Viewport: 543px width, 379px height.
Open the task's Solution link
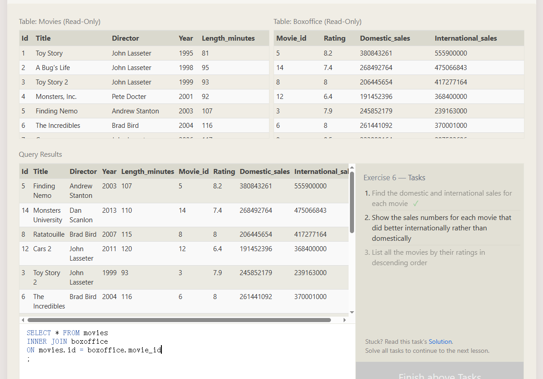pyautogui.click(x=440, y=342)
